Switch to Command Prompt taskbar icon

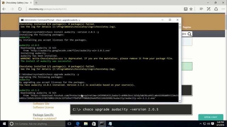point(102,124)
